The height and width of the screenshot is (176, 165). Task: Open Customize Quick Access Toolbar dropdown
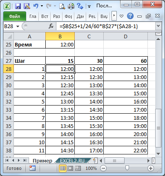[x=89, y=6]
